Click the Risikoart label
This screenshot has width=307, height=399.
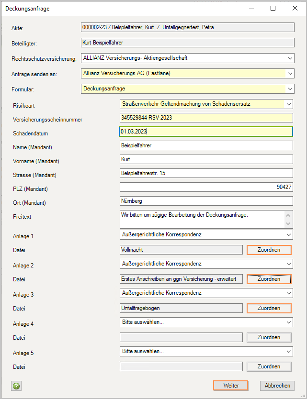tap(23, 106)
